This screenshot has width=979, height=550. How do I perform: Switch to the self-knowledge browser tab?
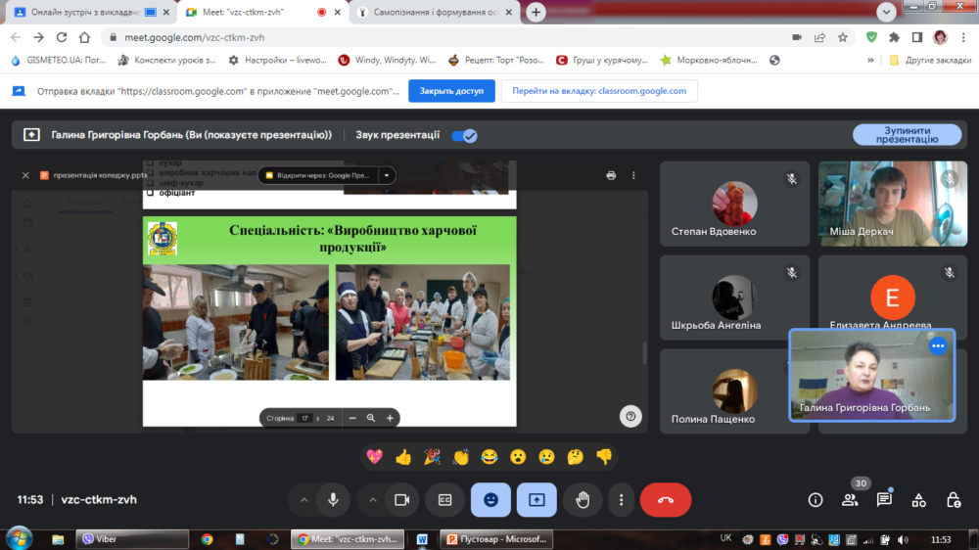[x=436, y=13]
